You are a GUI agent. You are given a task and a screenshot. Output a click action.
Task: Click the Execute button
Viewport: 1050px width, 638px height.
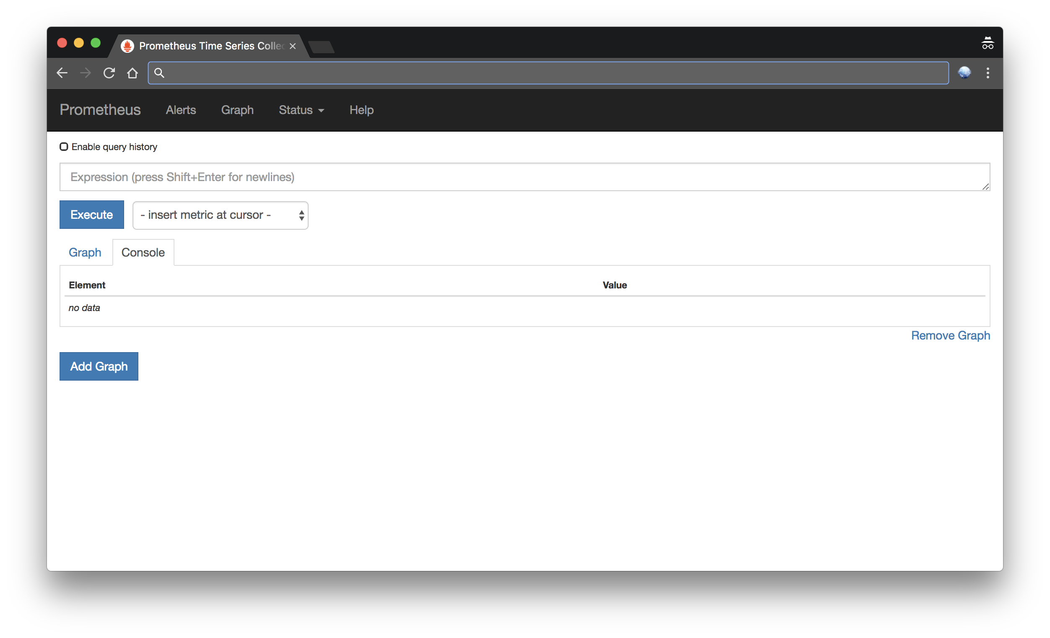coord(91,214)
